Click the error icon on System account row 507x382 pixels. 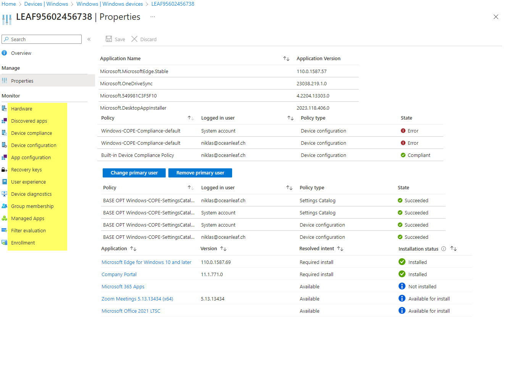403,131
